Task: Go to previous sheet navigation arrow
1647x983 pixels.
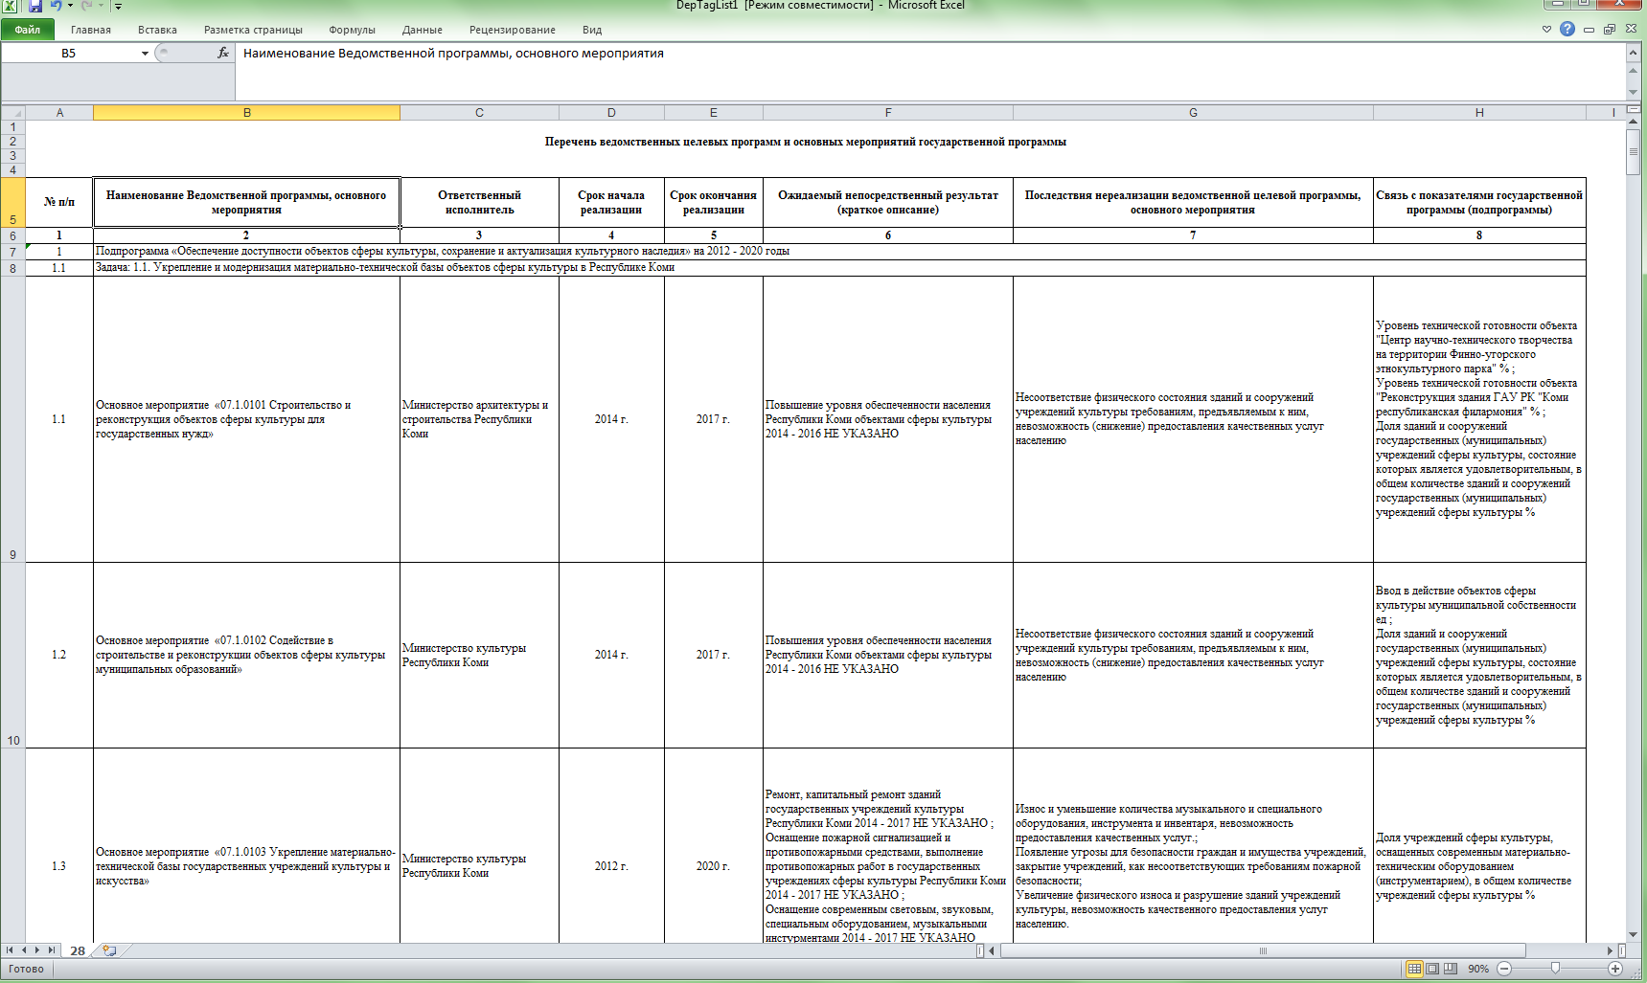Action: [x=24, y=950]
